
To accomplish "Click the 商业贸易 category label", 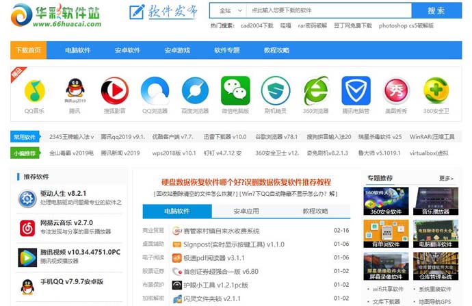I will coord(153,231).
